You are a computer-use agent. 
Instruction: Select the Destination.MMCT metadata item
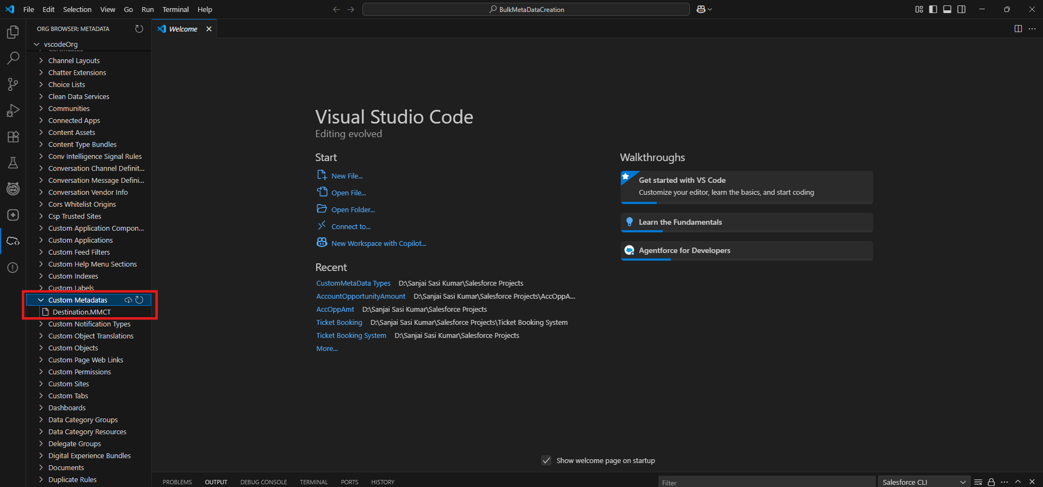click(82, 312)
